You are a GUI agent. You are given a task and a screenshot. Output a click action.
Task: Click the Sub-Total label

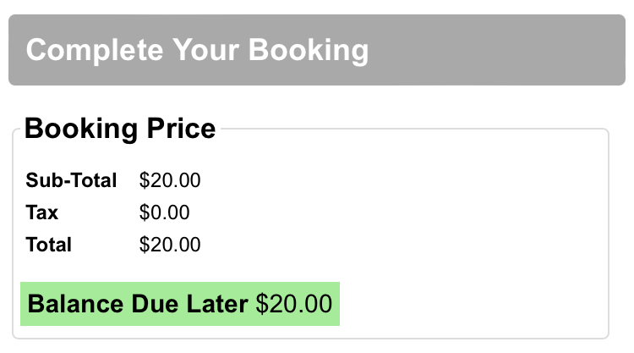pyautogui.click(x=71, y=180)
